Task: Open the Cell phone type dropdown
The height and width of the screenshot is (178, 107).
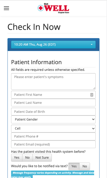Action: tap(53, 129)
